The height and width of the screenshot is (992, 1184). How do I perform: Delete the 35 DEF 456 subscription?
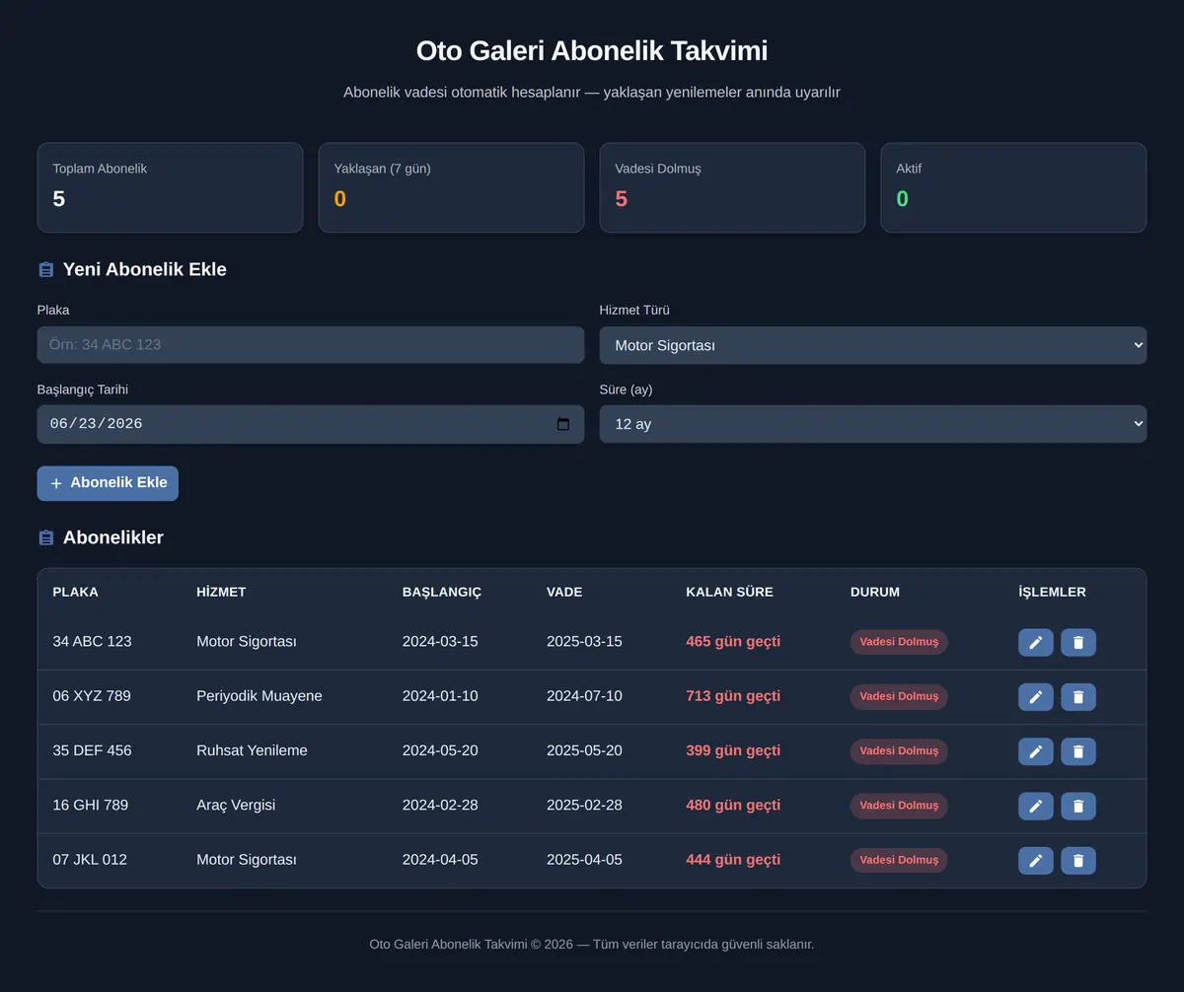pyautogui.click(x=1078, y=751)
